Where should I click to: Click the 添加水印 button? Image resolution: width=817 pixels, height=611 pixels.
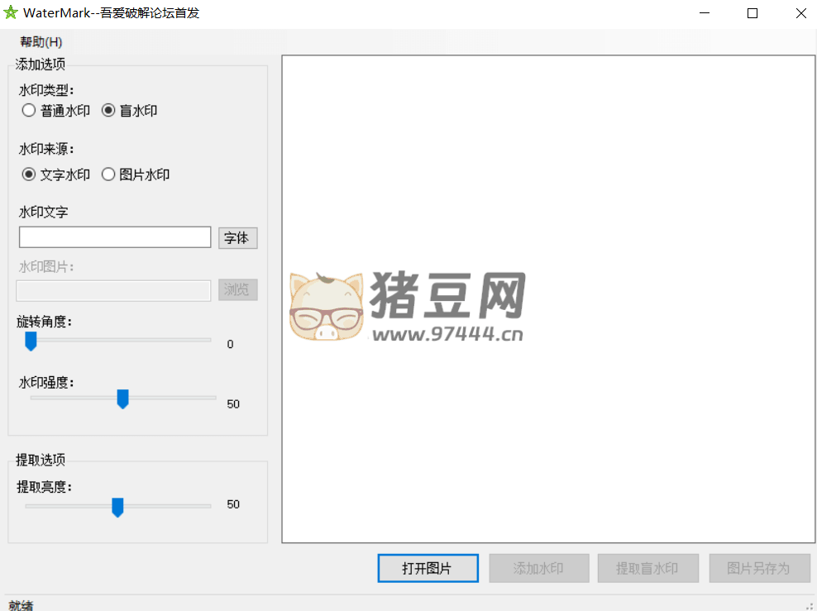coord(538,569)
